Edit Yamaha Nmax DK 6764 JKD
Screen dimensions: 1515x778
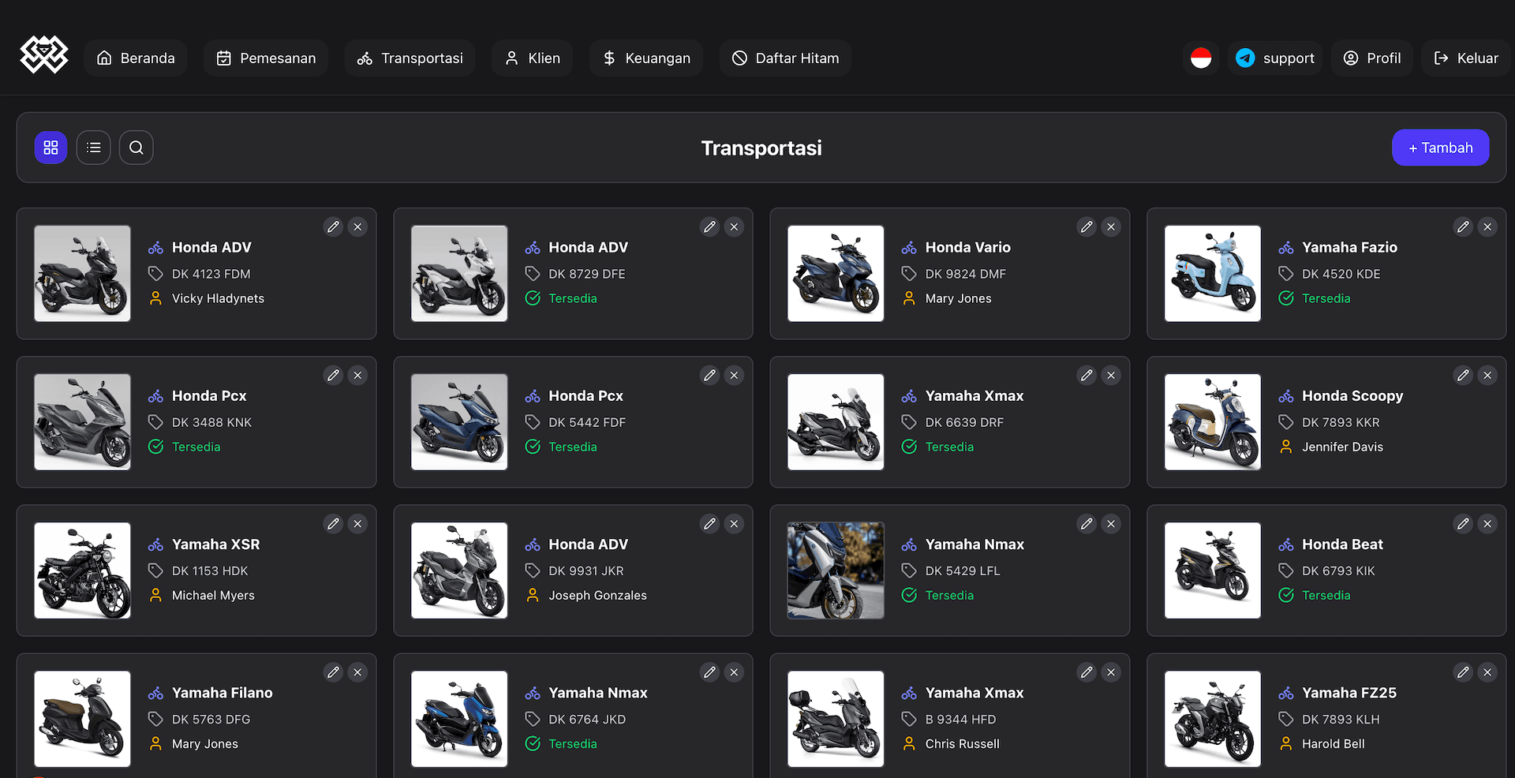(710, 672)
